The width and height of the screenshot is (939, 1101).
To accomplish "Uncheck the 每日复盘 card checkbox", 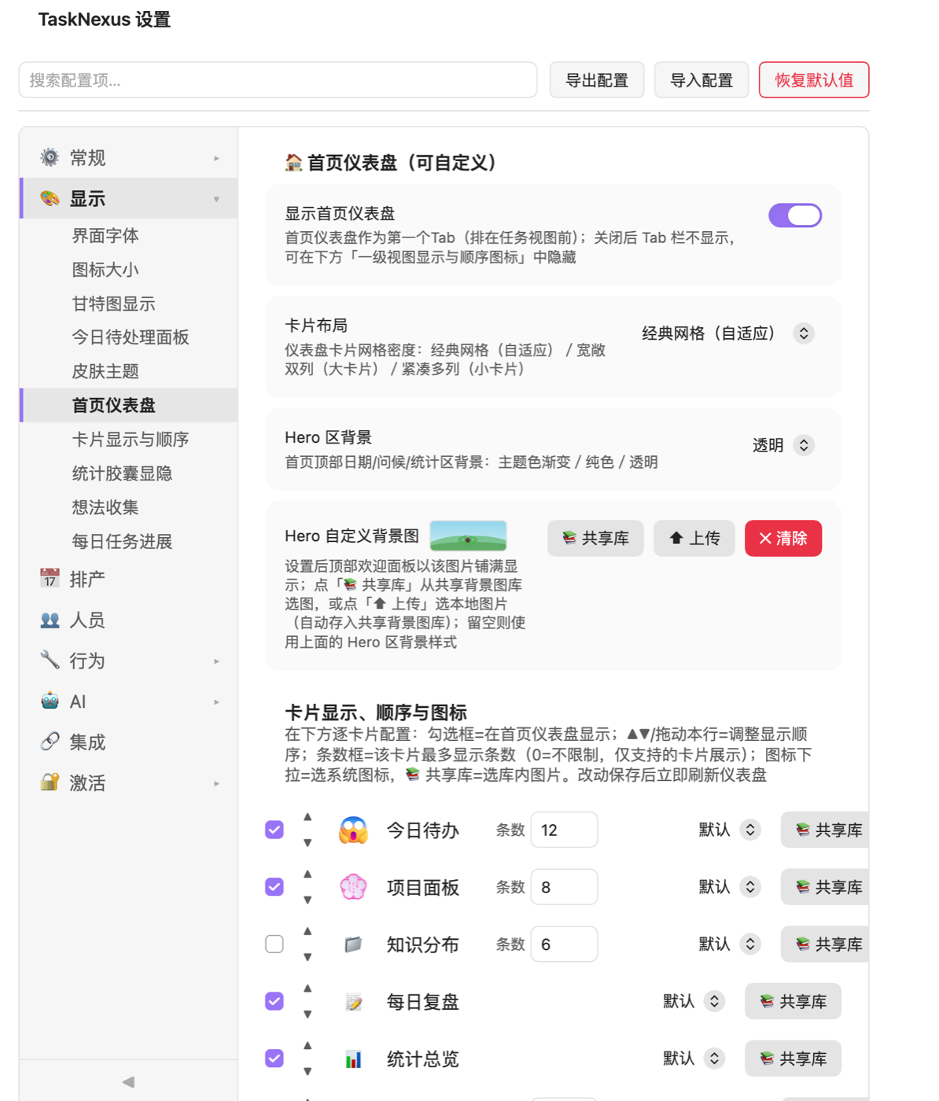I will [x=274, y=1001].
